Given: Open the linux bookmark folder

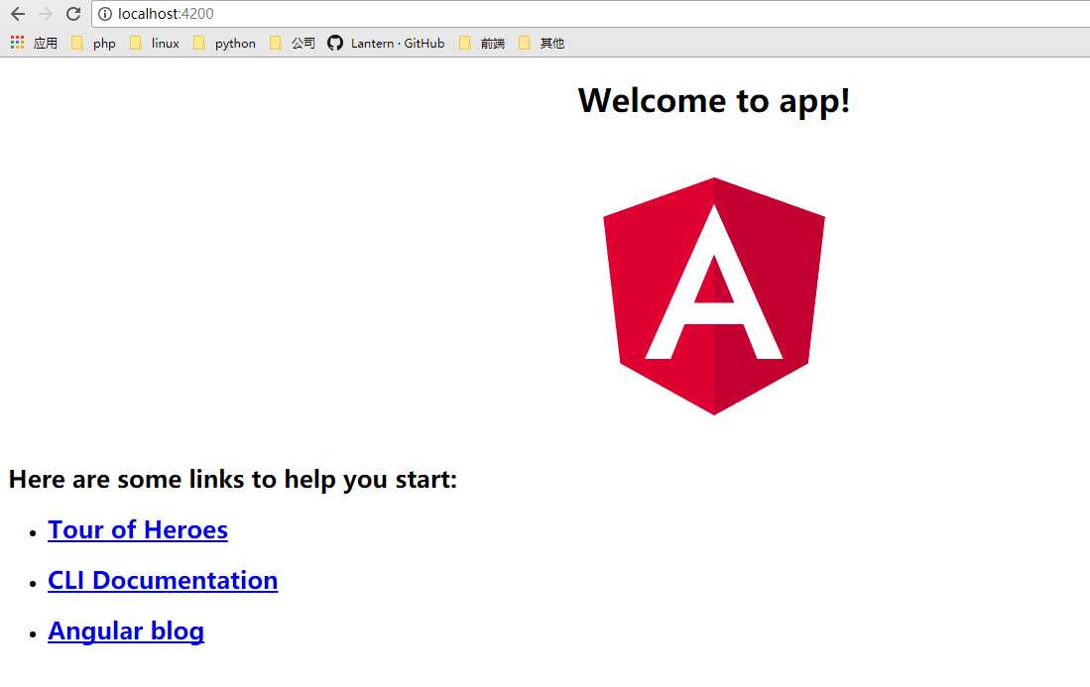Looking at the screenshot, I should 155,43.
